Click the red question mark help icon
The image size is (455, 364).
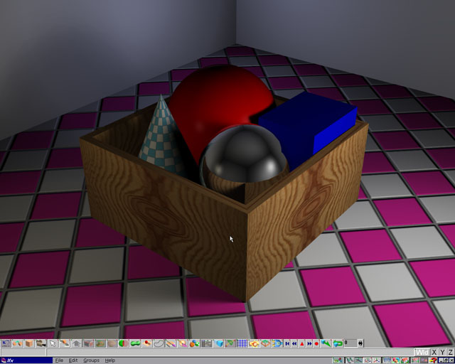pyautogui.click(x=433, y=360)
